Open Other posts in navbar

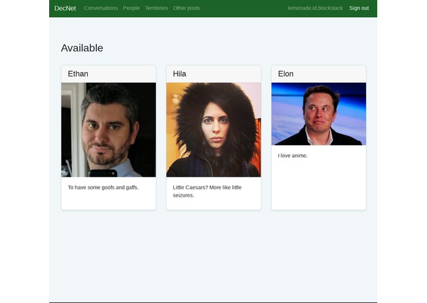pos(187,8)
